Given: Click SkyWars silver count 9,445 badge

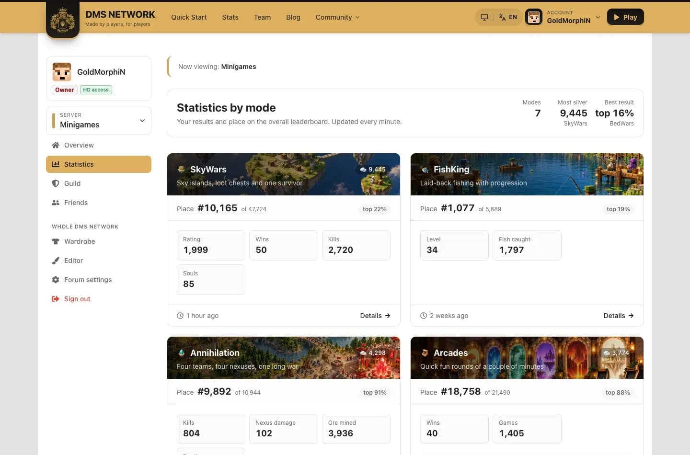Looking at the screenshot, I should 373,170.
